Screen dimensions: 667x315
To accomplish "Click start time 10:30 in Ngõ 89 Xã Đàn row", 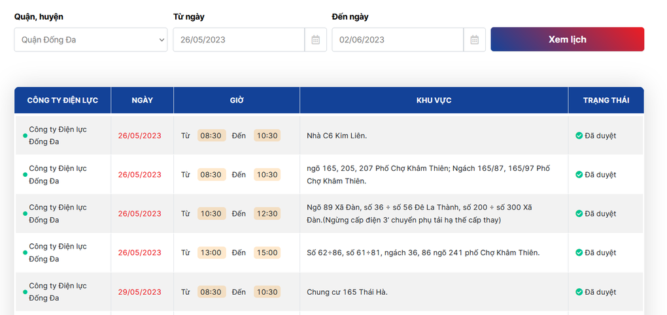I will click(x=211, y=213).
